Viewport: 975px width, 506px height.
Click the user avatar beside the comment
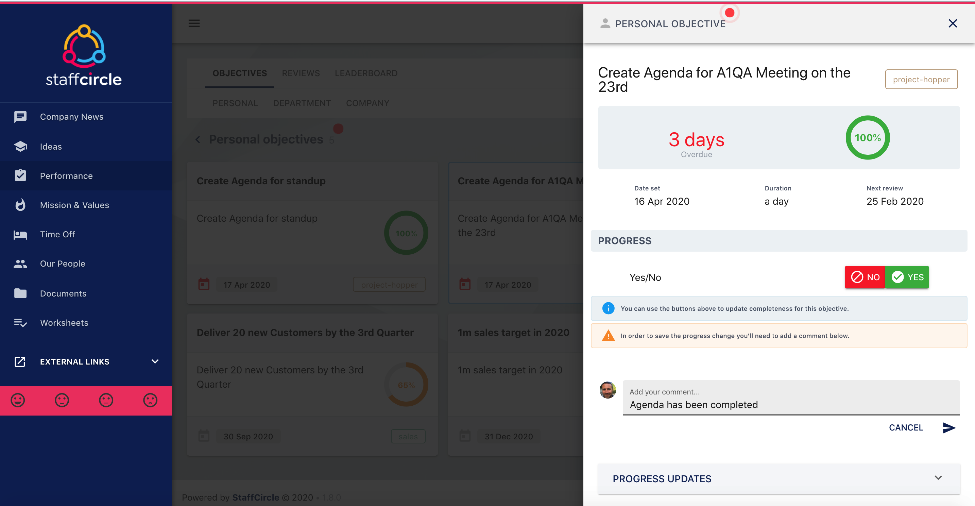coord(608,390)
